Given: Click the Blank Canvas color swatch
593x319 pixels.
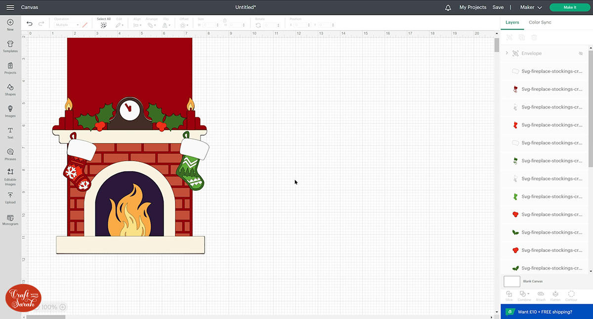Looking at the screenshot, I should pos(511,282).
